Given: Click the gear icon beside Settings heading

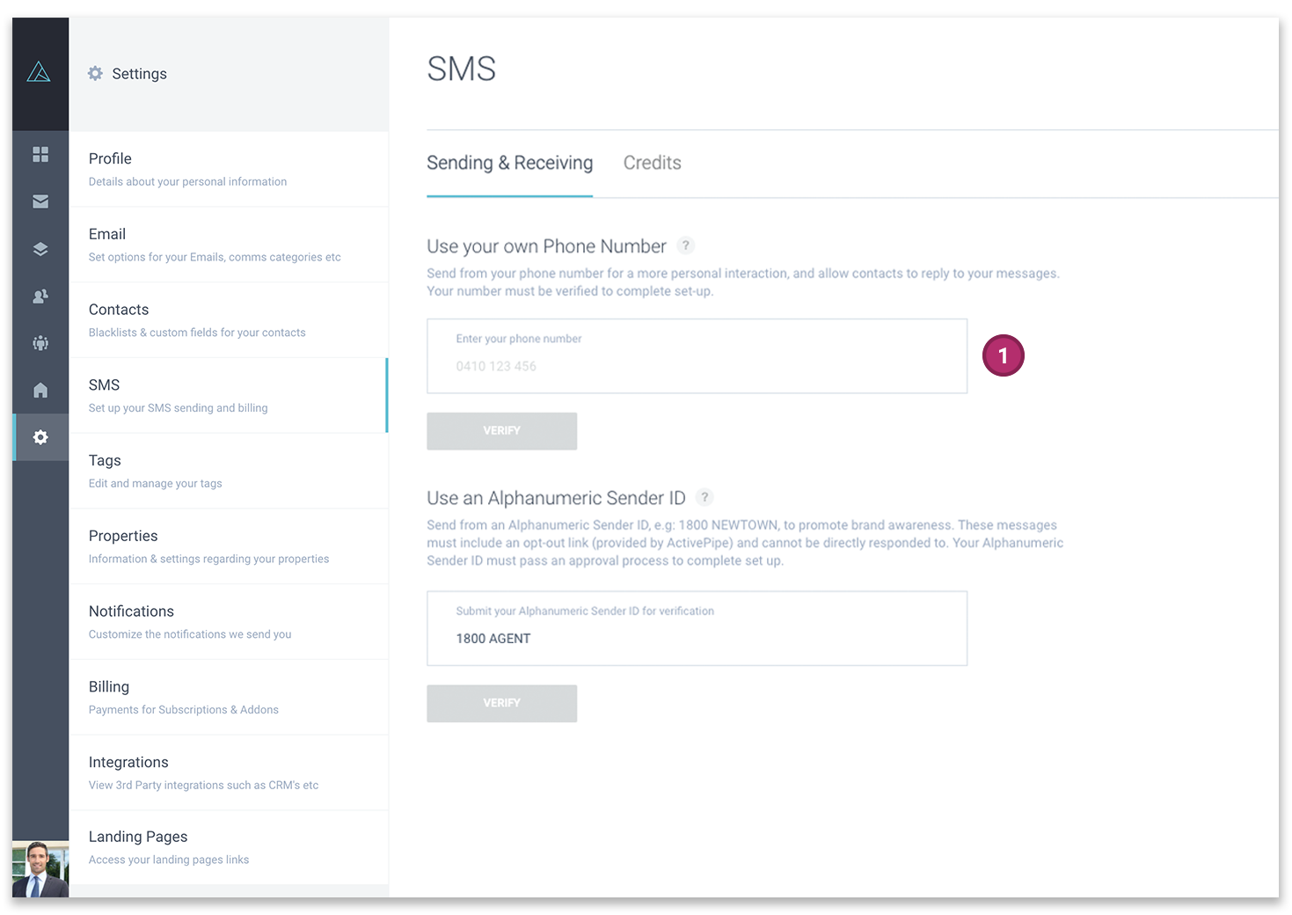Looking at the screenshot, I should (x=95, y=74).
